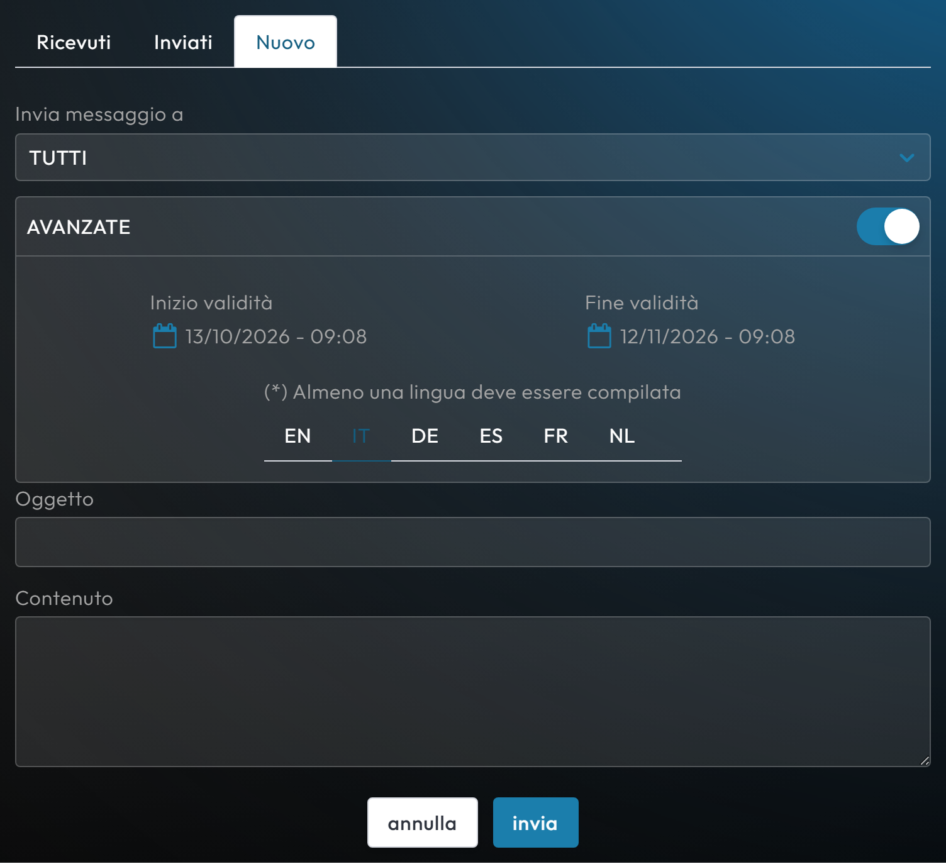Click the Contenuto textarea resize handle
The image size is (946, 864).
tap(925, 761)
